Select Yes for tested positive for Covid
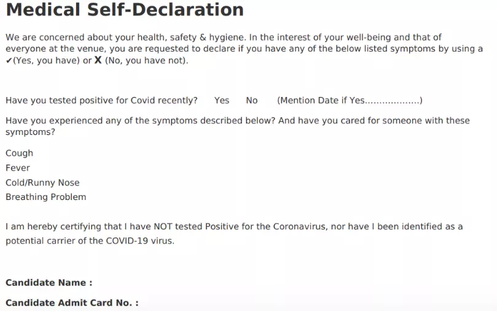The image size is (497, 311). [x=222, y=100]
